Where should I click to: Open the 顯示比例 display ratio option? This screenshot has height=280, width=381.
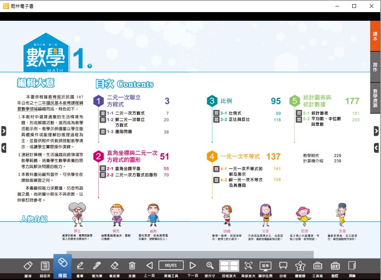[x=265, y=266]
